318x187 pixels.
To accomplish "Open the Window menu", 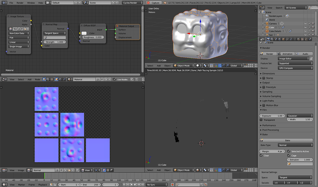I will coord(31,3).
